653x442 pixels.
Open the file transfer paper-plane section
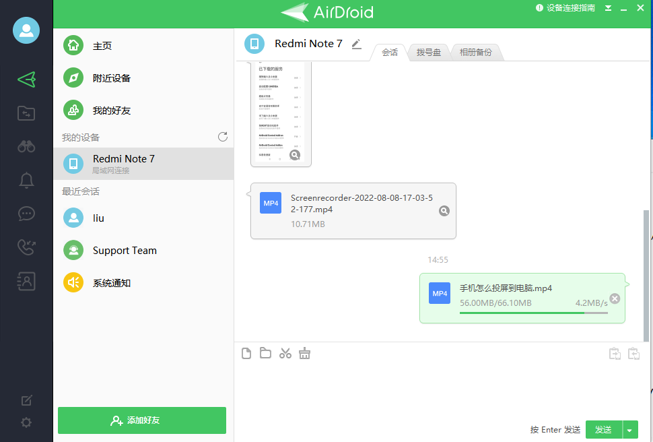pos(26,80)
